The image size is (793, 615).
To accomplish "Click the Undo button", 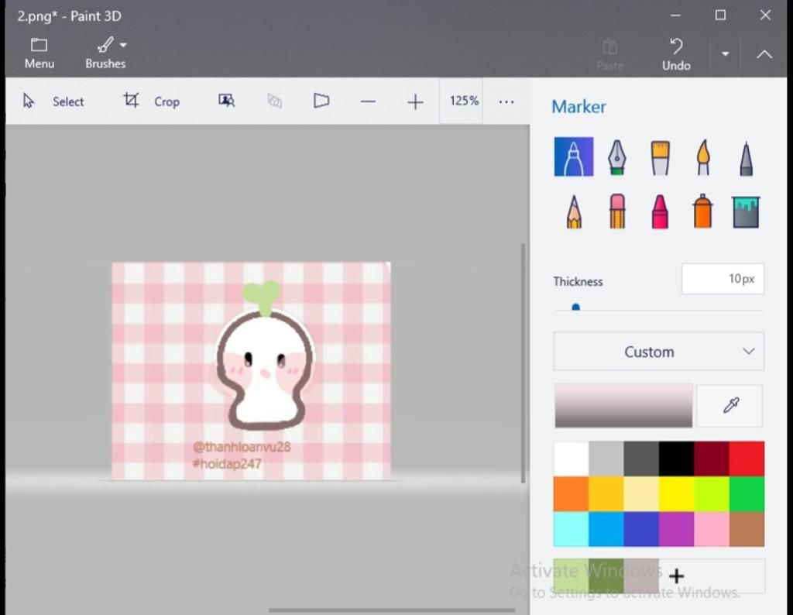I will (676, 53).
